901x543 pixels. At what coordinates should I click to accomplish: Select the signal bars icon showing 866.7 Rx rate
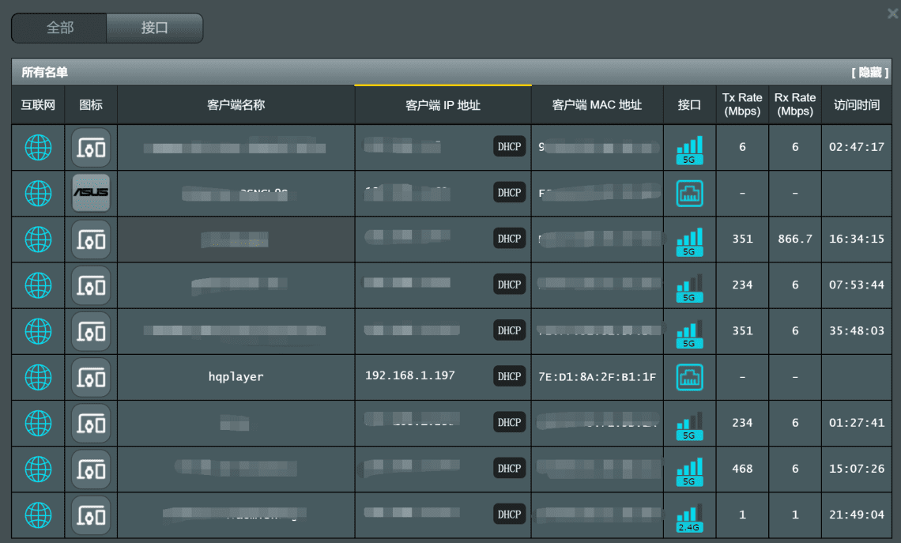point(688,239)
